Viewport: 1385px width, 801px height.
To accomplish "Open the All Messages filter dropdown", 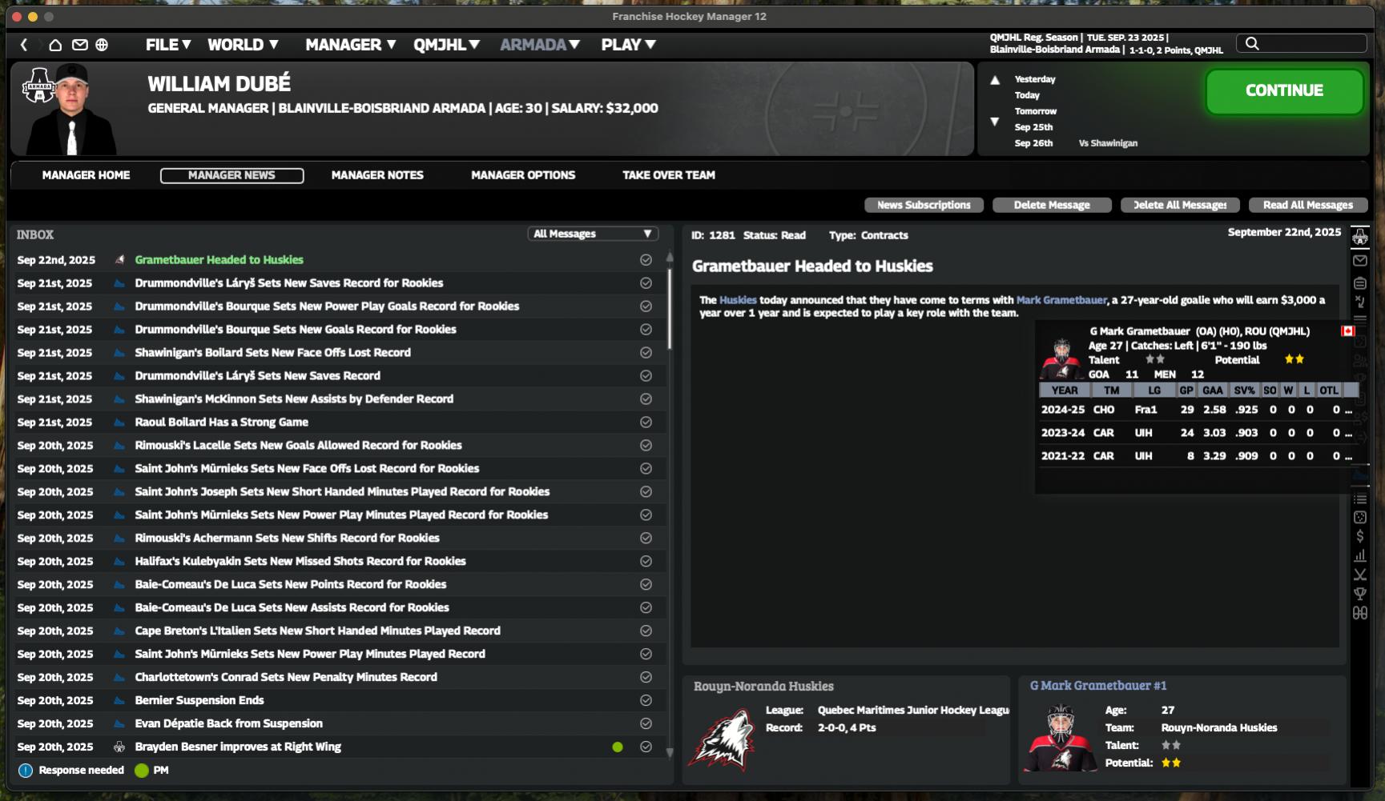I will tap(593, 234).
